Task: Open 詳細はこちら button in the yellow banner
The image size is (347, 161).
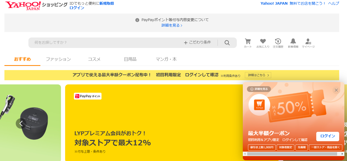Action: pyautogui.click(x=258, y=75)
